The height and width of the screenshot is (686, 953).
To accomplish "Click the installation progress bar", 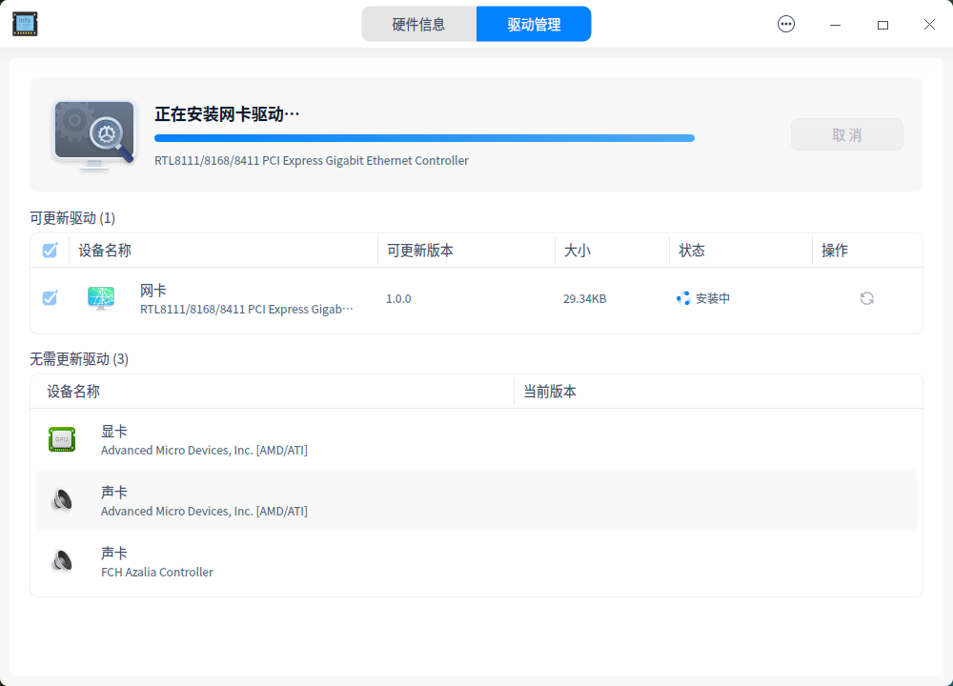I will pos(424,137).
